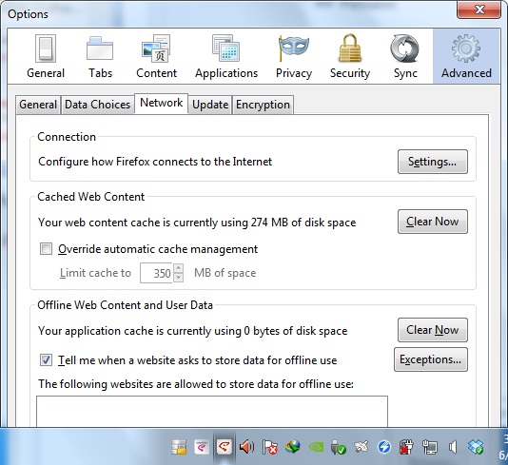Open connection Settings button
508x465 pixels.
click(x=433, y=162)
